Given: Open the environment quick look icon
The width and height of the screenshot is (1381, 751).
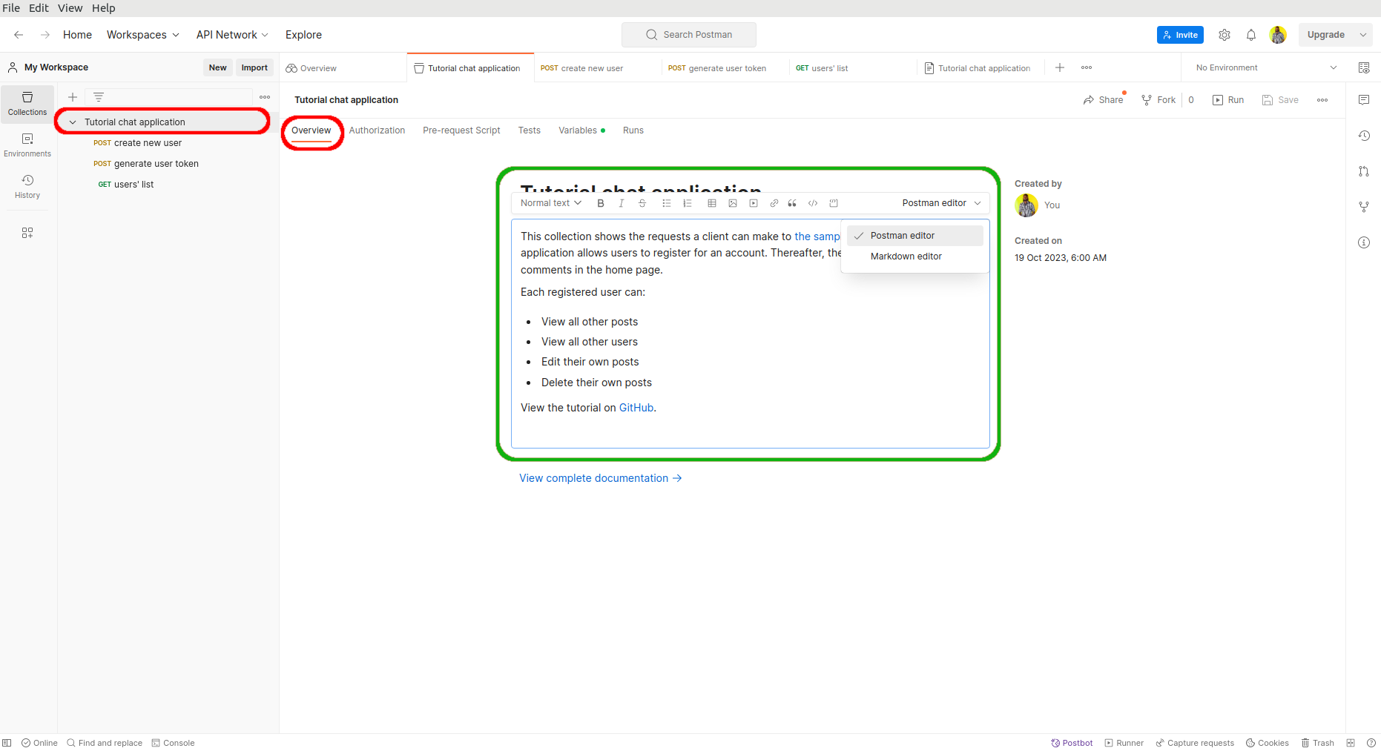Looking at the screenshot, I should pos(1364,67).
